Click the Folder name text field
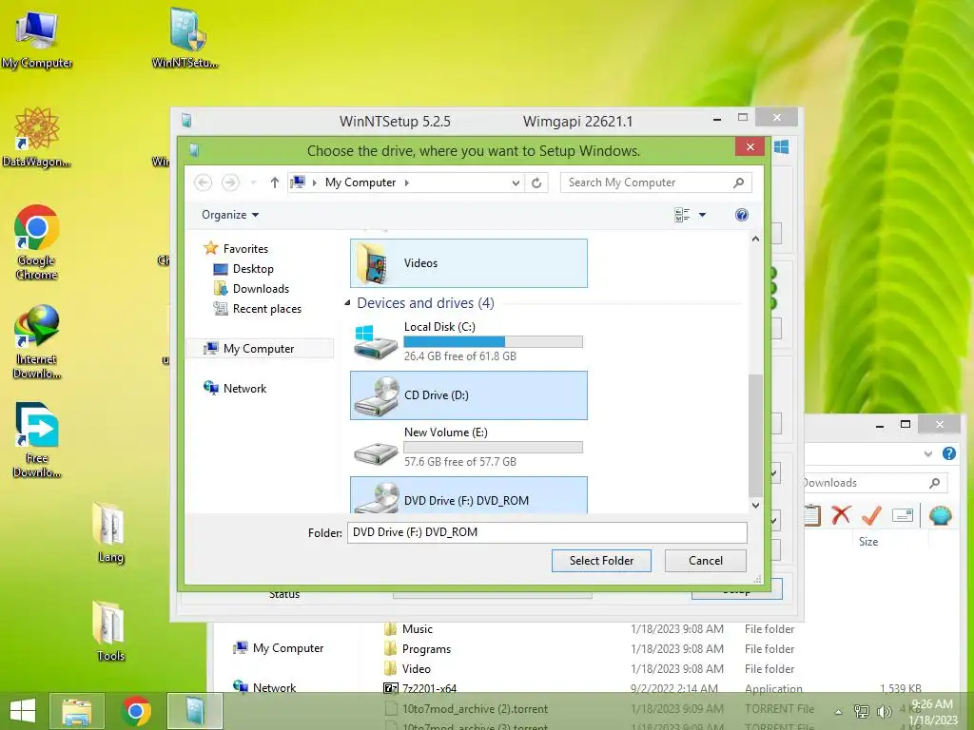The width and height of the screenshot is (974, 730). tap(547, 532)
